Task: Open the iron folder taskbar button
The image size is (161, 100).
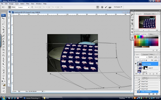Action: 52,98
